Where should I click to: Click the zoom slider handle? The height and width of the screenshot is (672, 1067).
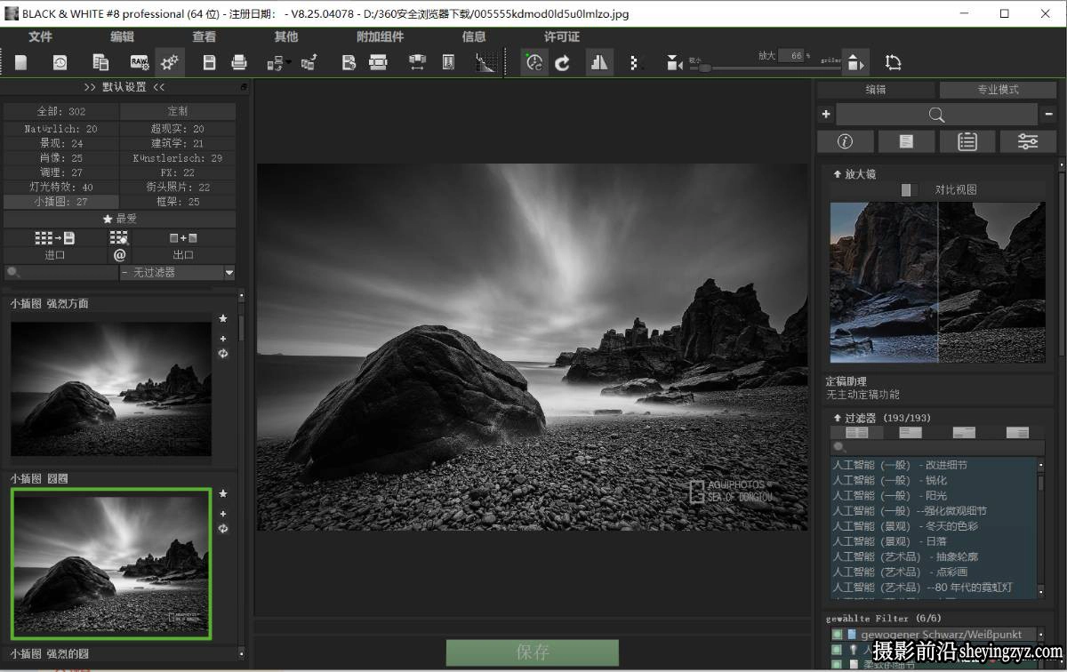704,67
